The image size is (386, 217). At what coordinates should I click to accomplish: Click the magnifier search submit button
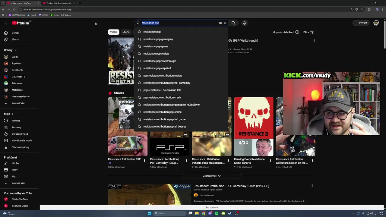(x=233, y=23)
